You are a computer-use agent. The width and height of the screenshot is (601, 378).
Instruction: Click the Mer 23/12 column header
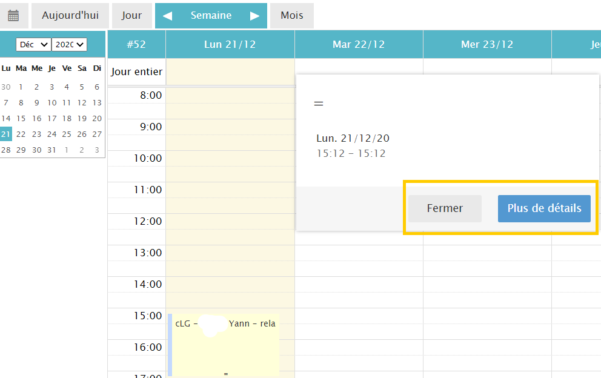[x=487, y=44]
